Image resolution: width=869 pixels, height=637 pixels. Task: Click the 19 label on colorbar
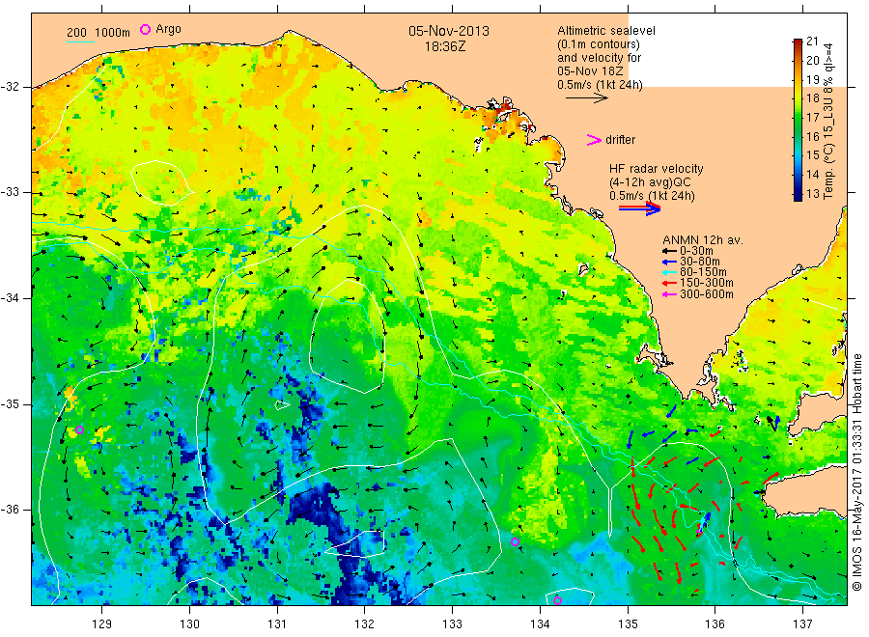812,79
